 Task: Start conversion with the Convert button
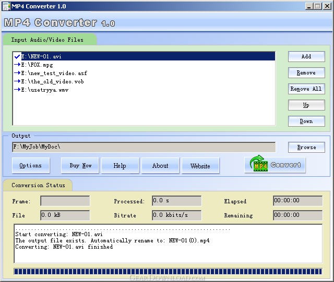pyautogui.click(x=275, y=165)
